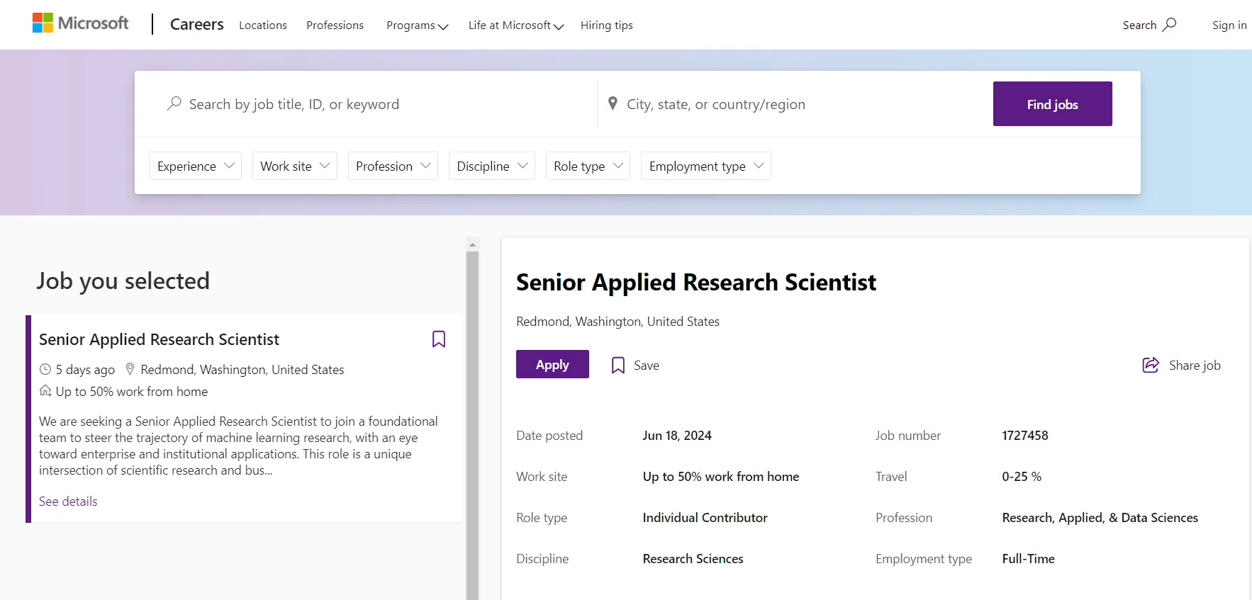Click the date Jun 18, 2024

click(x=677, y=436)
